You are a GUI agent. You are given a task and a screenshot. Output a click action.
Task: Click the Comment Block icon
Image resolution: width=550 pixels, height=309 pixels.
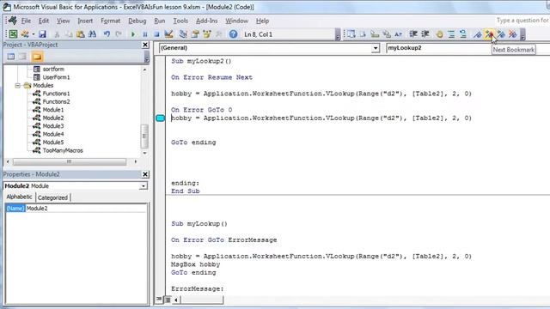[x=451, y=34]
